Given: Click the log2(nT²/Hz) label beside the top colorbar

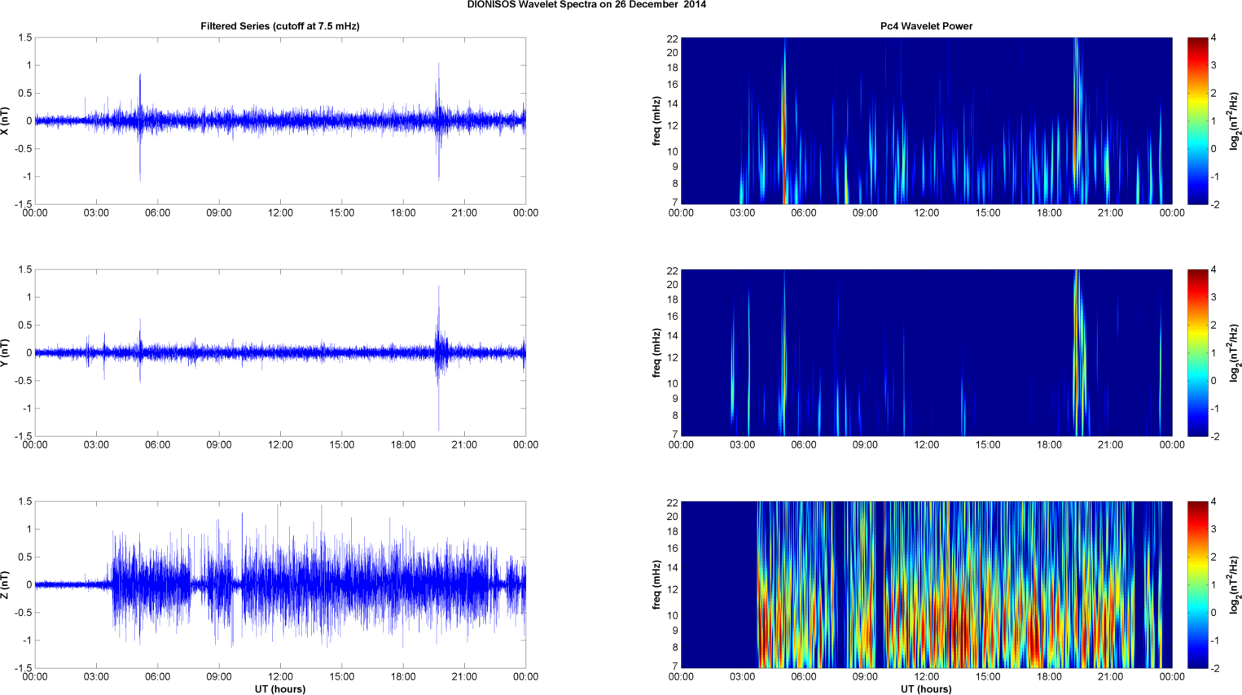Looking at the screenshot, I should pyautogui.click(x=1235, y=120).
